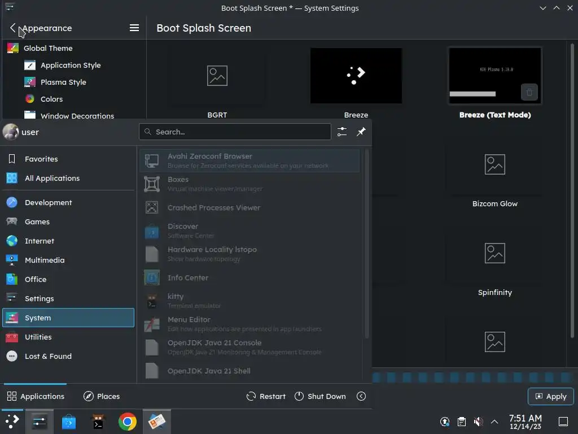
Task: Open Hardware Locality lstopo
Action: [249, 254]
